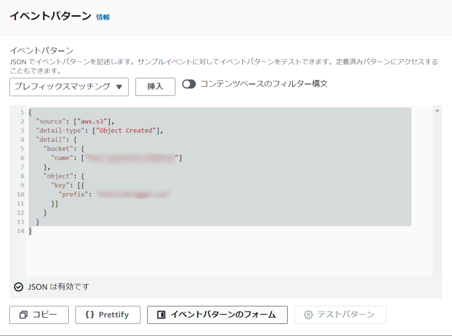Click the form icon on イベントパターンのフォーム button
The height and width of the screenshot is (336, 452).
[161, 315]
